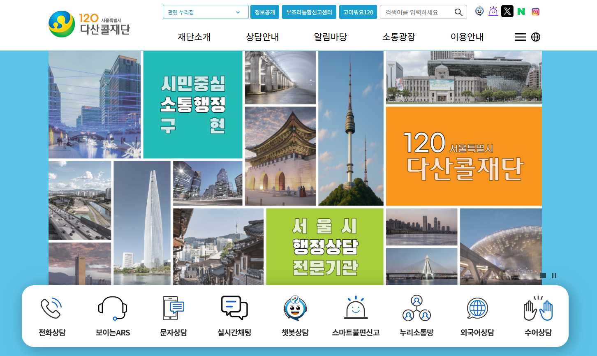Open the 재단소개 menu
Screen dimensions: 597x356
pyautogui.click(x=194, y=37)
